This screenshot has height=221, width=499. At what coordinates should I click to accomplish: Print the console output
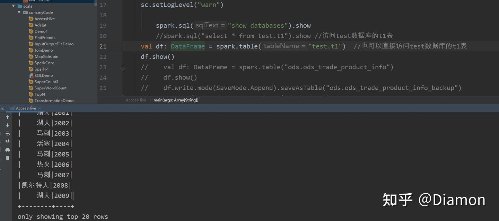coord(7,150)
